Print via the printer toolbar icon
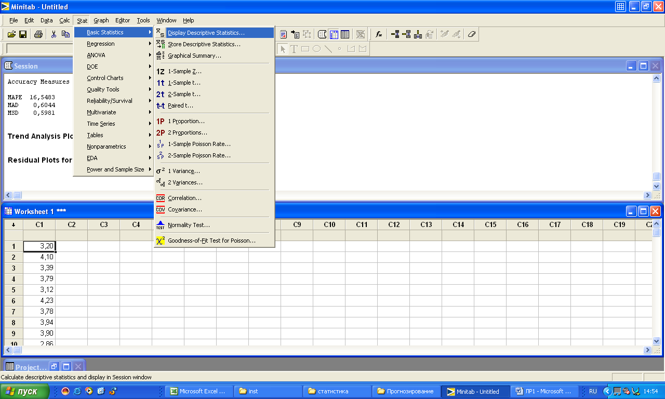 (38, 34)
